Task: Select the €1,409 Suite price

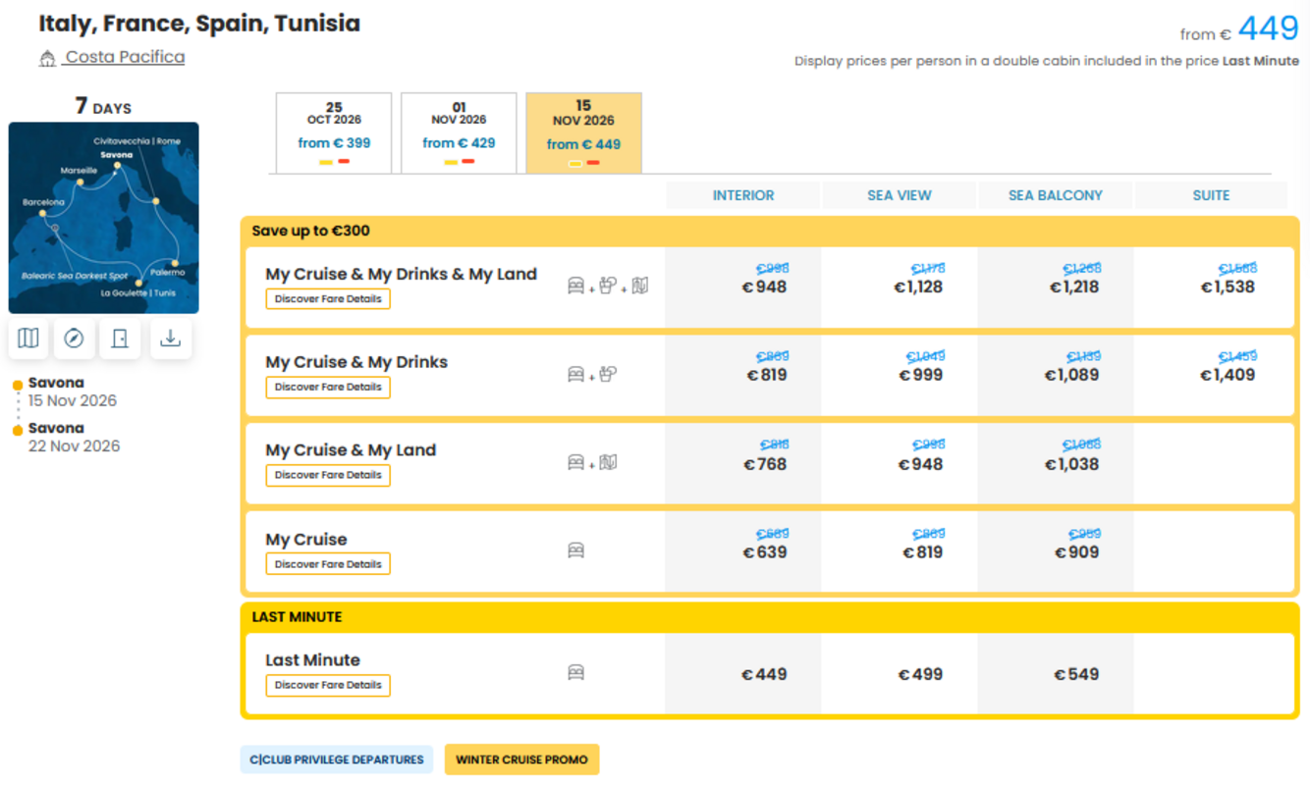Action: [x=1228, y=375]
